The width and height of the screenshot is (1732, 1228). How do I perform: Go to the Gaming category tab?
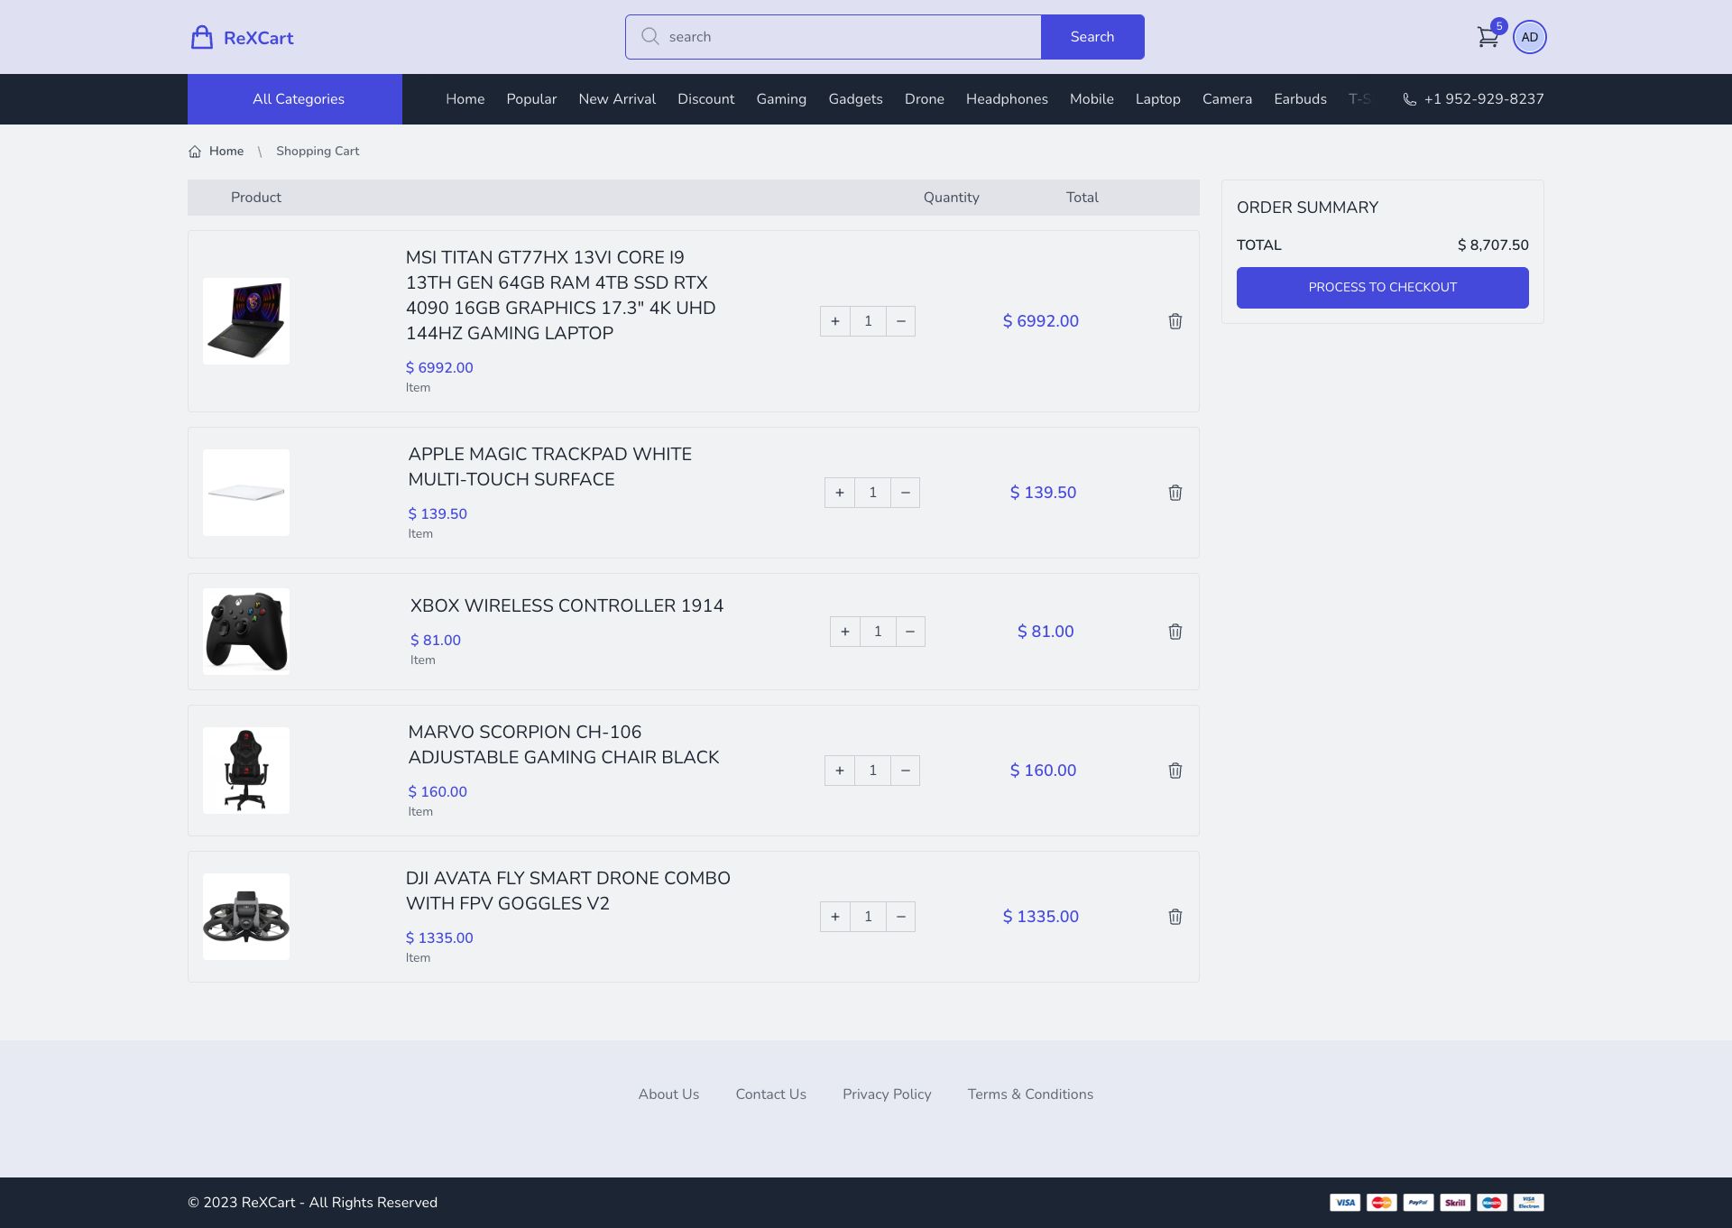781,99
